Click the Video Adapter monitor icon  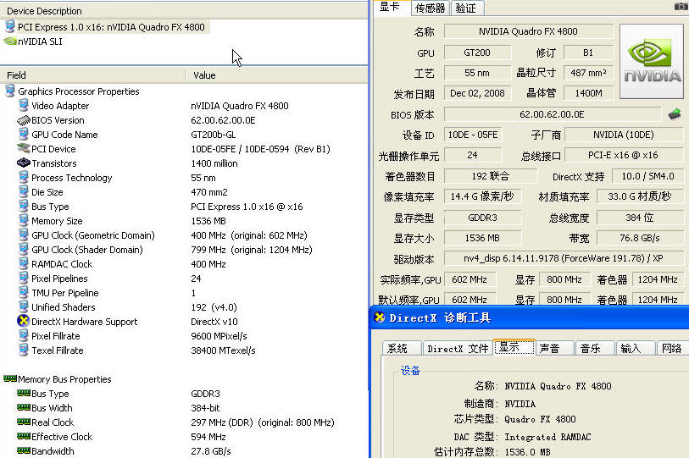[x=24, y=105]
